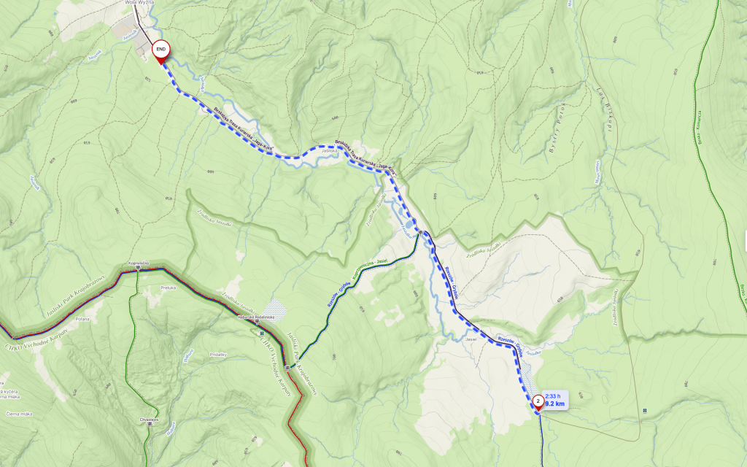Click the Poľana place label
747x467 pixels.
(82, 320)
